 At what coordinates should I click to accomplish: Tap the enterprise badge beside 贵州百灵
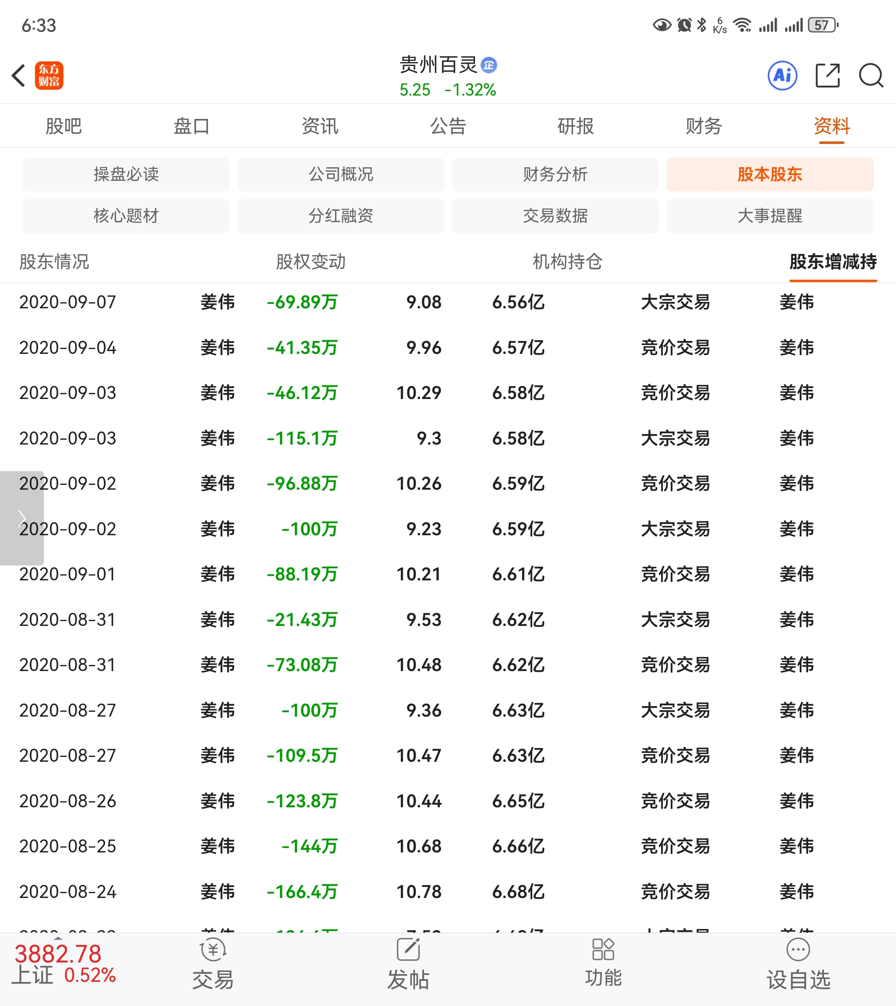click(488, 65)
